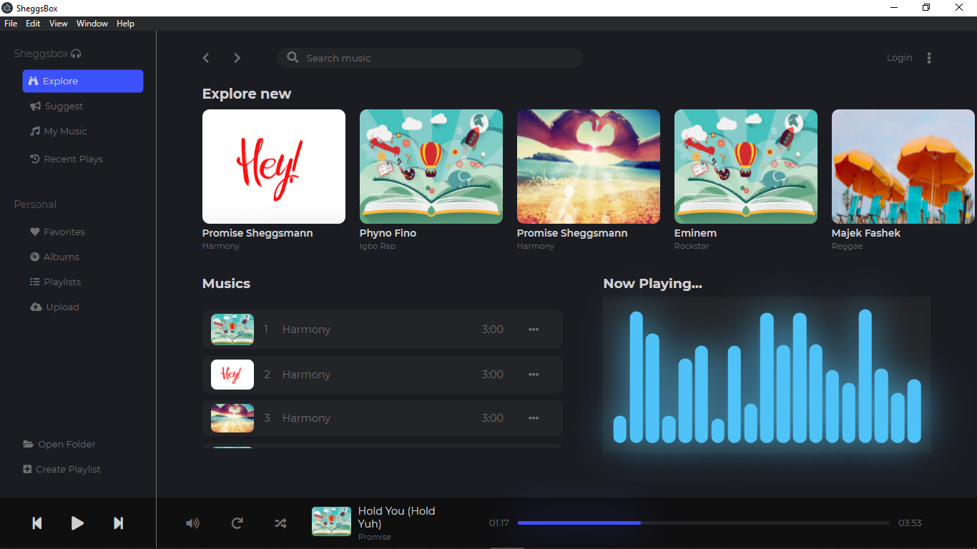Open the Window menu
977x549 pixels.
92,24
